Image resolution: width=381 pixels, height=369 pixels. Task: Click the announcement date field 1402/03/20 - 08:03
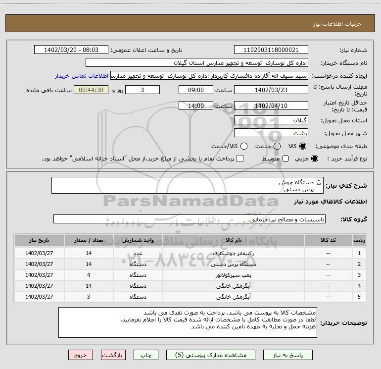pos(71,50)
